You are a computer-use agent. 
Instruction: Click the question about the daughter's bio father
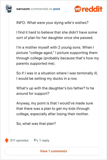coord(55,91)
